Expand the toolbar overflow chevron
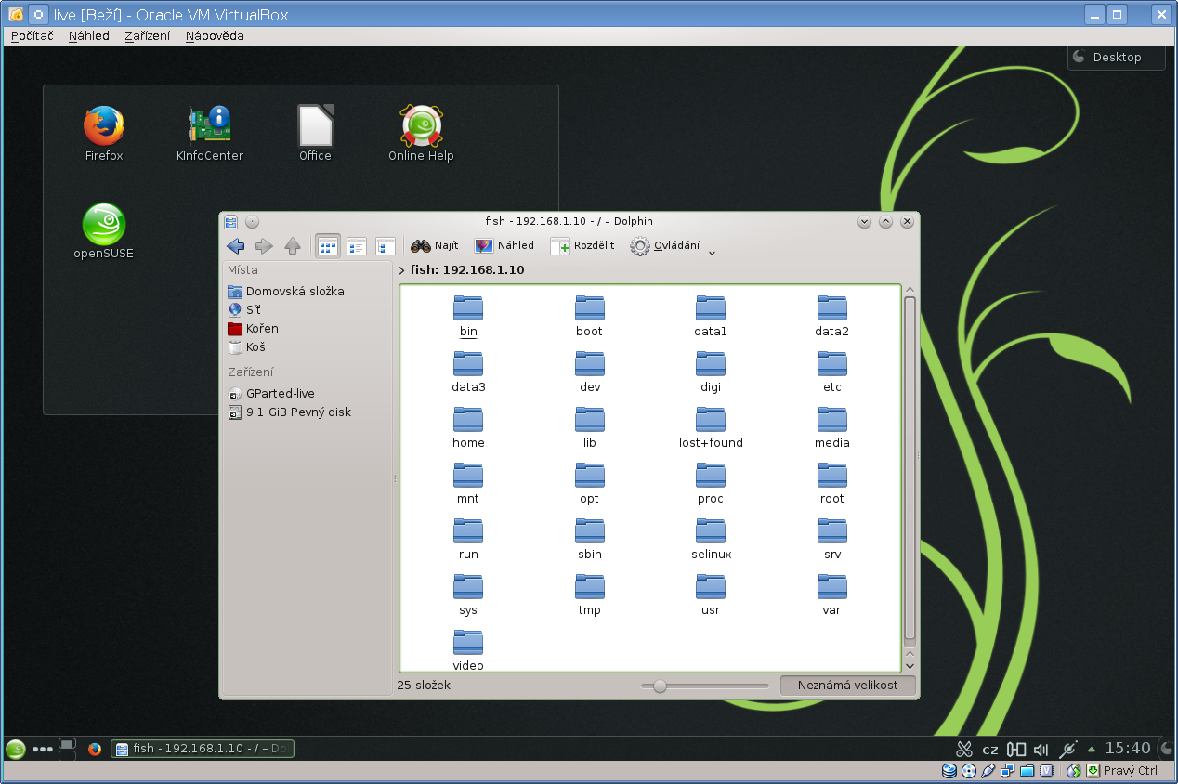This screenshot has height=784, width=1178. pyautogui.click(x=712, y=253)
